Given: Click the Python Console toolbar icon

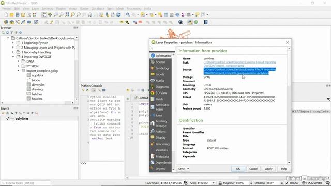Looking at the screenshot, I should (x=190, y=22).
